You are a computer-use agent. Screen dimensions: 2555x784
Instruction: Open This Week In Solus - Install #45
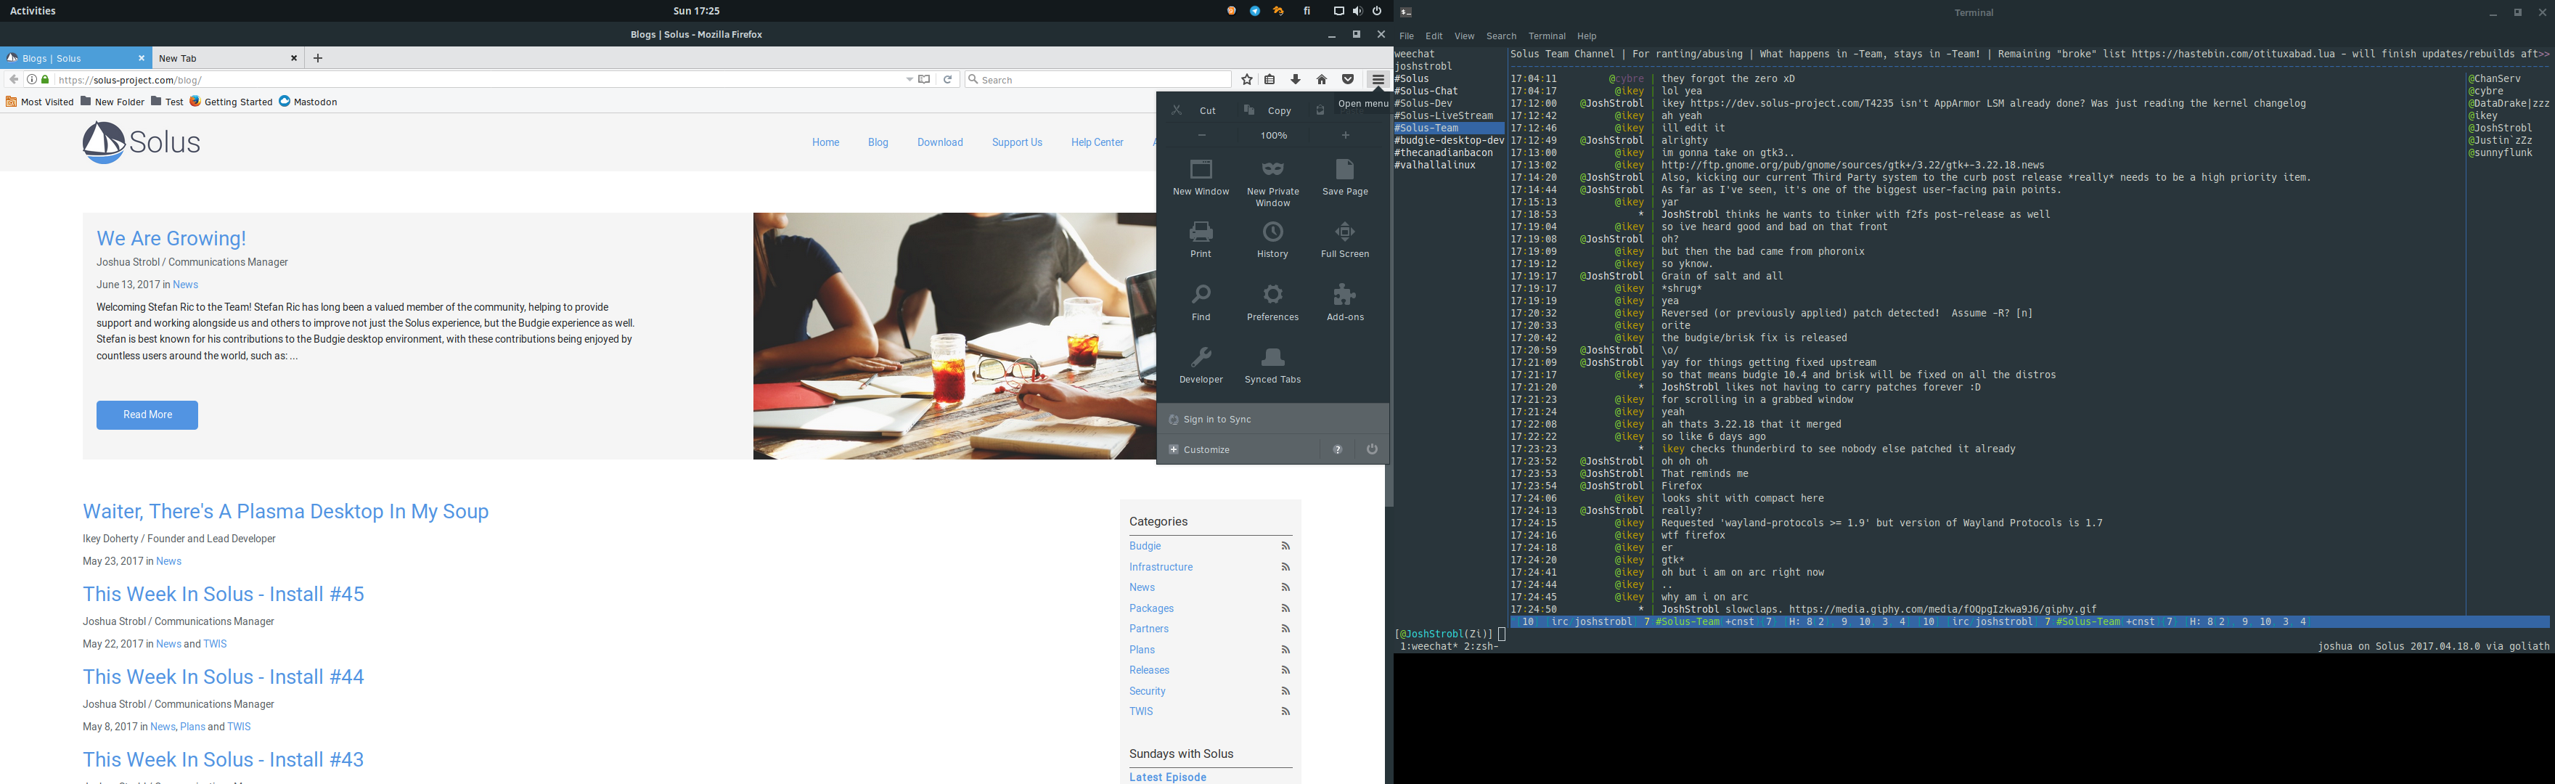[x=223, y=594]
